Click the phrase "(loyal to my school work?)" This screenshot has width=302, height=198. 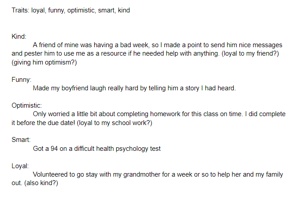115,123
